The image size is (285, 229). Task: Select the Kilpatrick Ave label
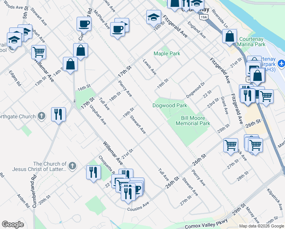tap(275, 200)
